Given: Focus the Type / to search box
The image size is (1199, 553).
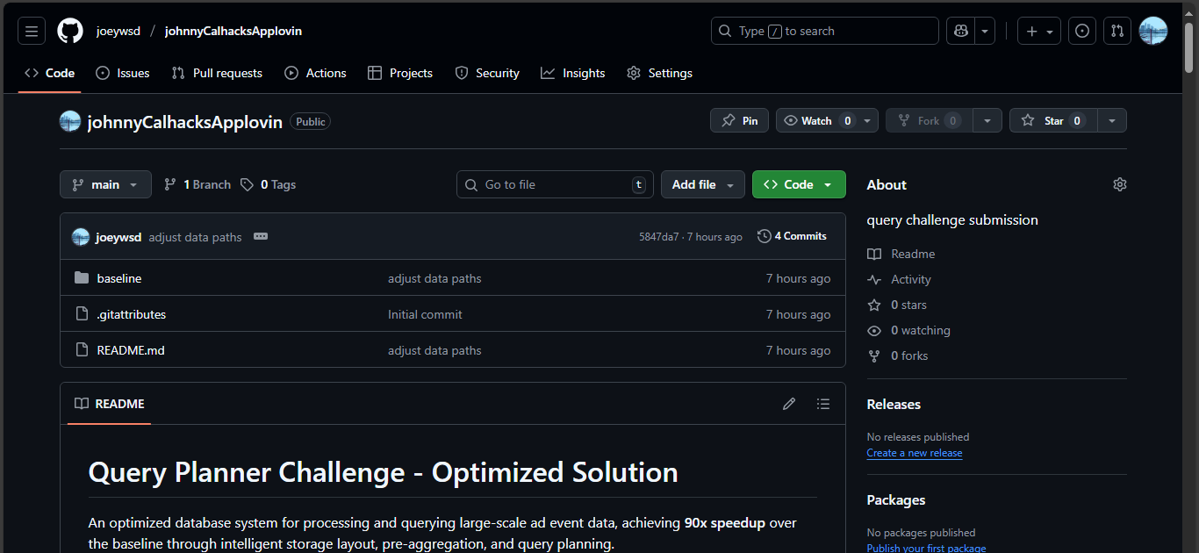Looking at the screenshot, I should click(825, 31).
